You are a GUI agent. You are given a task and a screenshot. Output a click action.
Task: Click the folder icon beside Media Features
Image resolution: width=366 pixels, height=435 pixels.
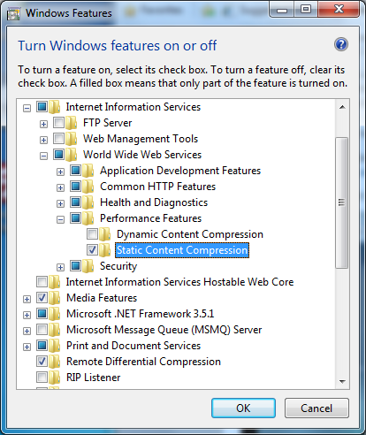tap(55, 298)
